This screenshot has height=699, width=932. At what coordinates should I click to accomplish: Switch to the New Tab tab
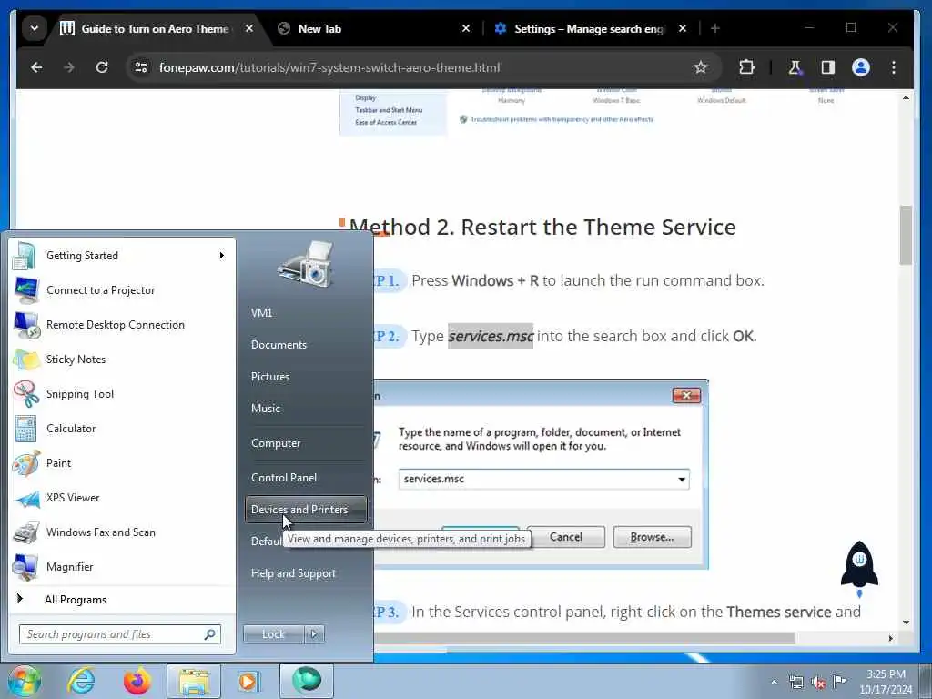click(369, 28)
